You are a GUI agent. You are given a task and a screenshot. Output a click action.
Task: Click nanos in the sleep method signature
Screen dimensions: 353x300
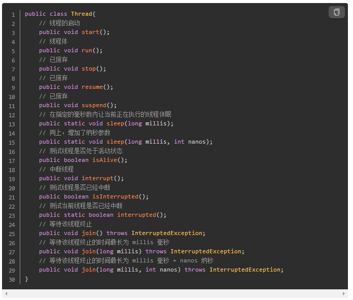coord(197,142)
